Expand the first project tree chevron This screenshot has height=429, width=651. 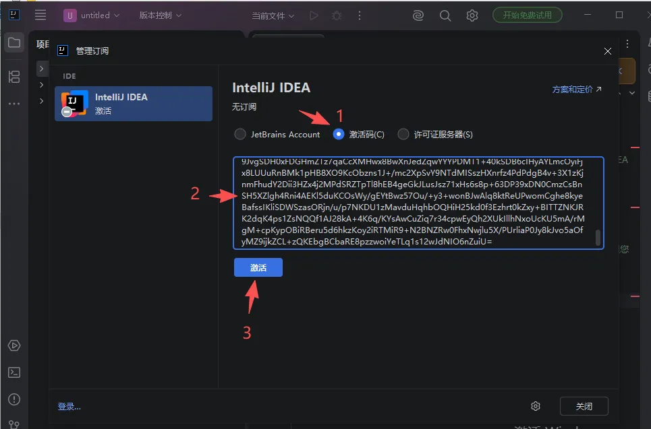42,69
